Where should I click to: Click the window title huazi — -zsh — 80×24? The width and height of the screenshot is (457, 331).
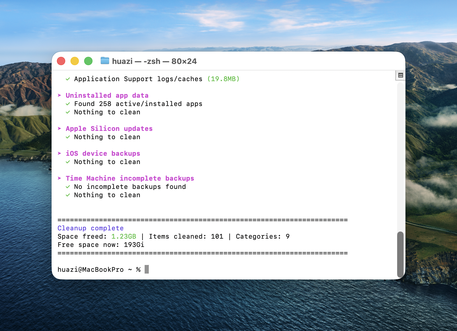154,61
